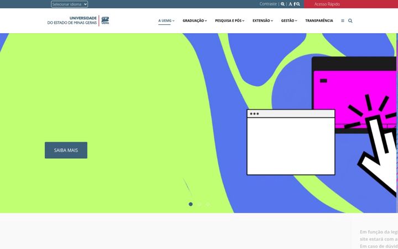The width and height of the screenshot is (398, 249).
Task: Select the second carousel slide dot
Action: [x=199, y=204]
